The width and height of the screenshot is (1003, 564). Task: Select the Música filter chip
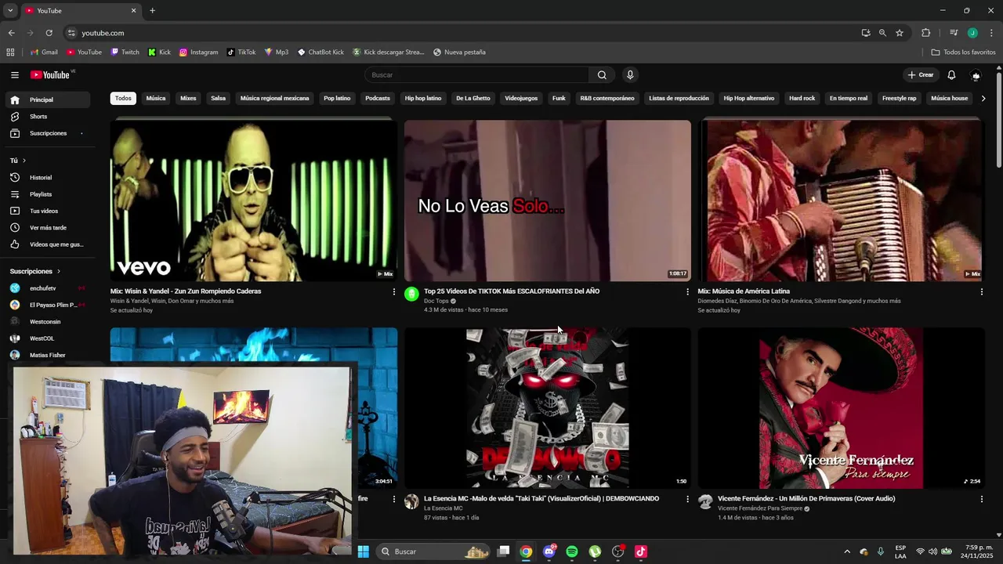pos(156,99)
